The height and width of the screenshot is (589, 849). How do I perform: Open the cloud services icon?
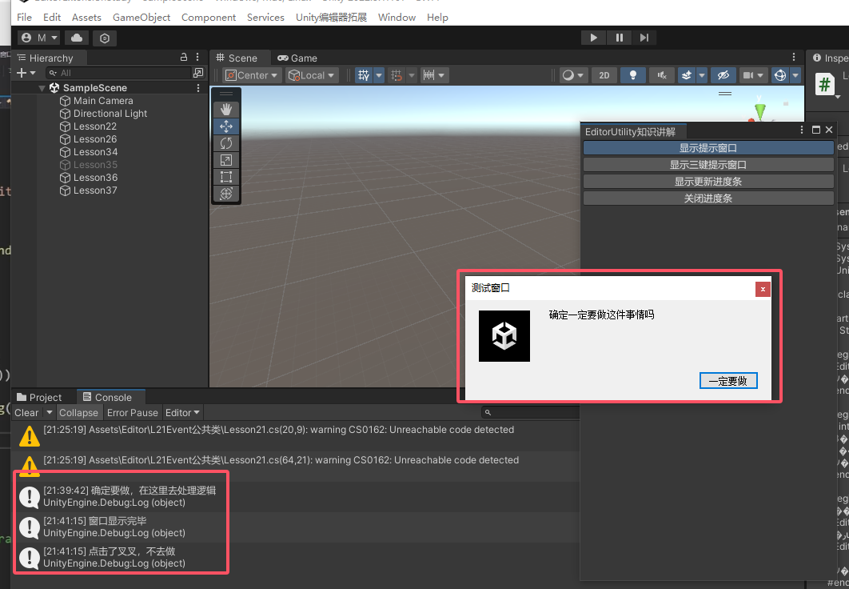[x=77, y=38]
